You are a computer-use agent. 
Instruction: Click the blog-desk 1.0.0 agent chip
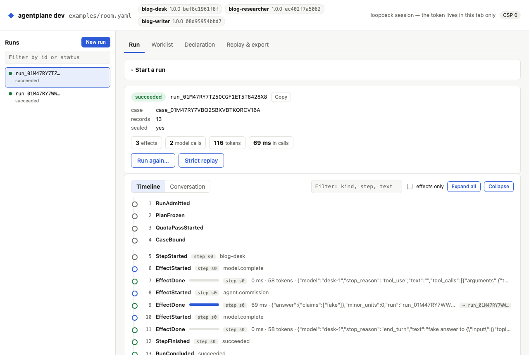pos(180,9)
